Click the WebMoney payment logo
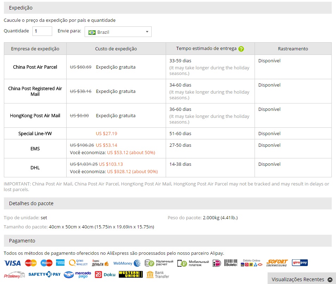Screen dimensions: 336x284 (127, 263)
